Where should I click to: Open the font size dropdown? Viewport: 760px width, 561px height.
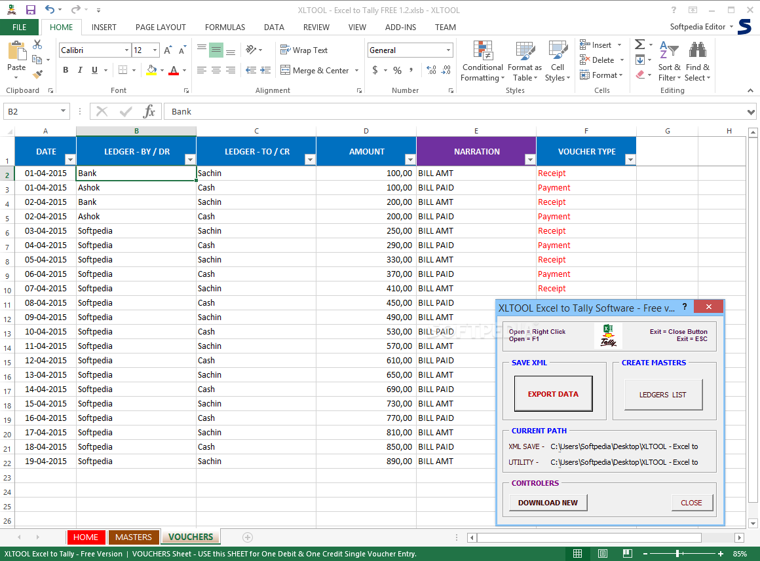[x=155, y=50]
